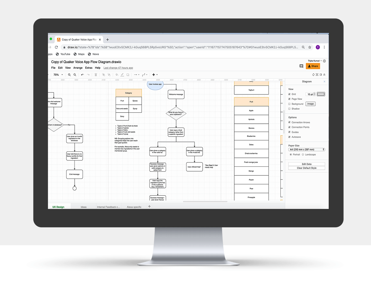Select the UX Design page tab
371x288 pixels.
pos(58,207)
